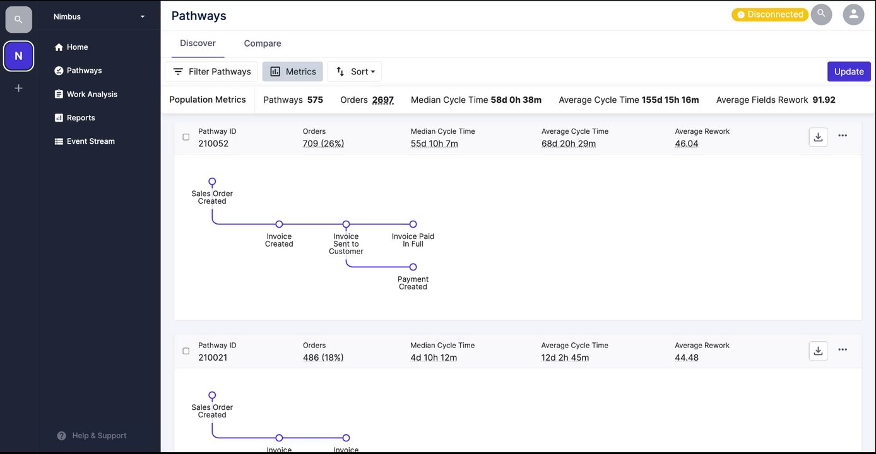
Task: Click the search icon in left rail
Action: (18, 20)
